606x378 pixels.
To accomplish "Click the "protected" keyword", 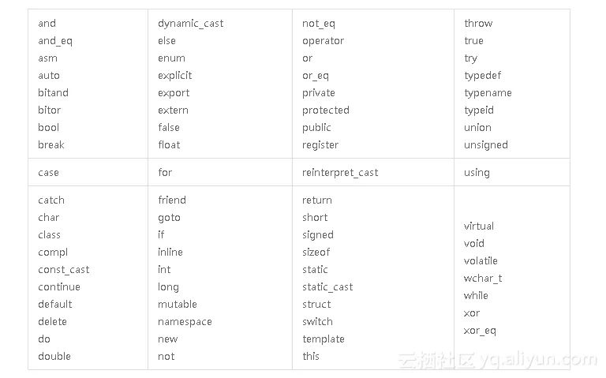I will click(325, 110).
